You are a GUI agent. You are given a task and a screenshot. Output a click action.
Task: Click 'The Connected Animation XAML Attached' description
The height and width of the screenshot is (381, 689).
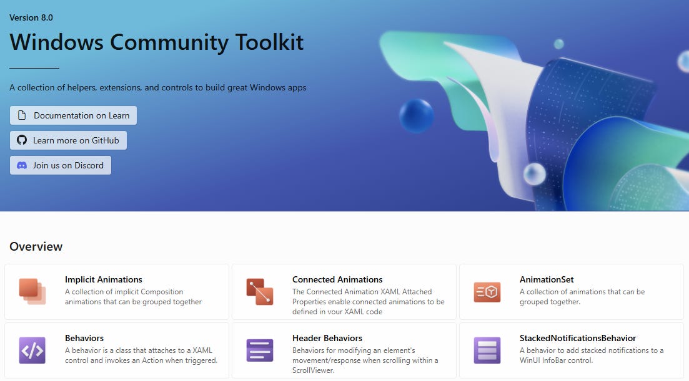tap(368, 302)
